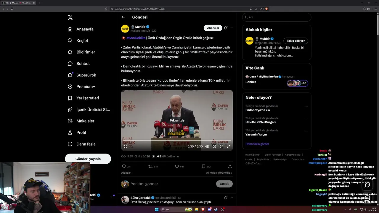Open Muhbir in Alakalı kişiler
The height and width of the screenshot is (213, 379).
tap(265, 39)
